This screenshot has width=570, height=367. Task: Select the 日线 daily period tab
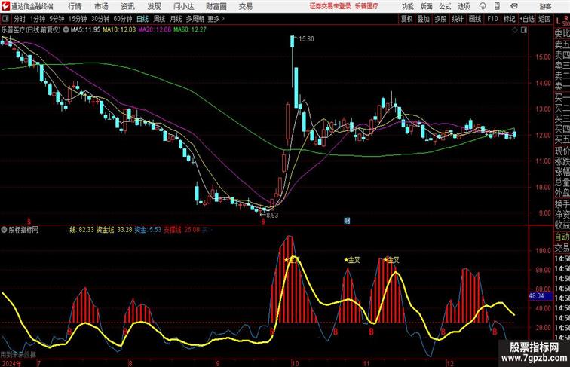tap(142, 19)
